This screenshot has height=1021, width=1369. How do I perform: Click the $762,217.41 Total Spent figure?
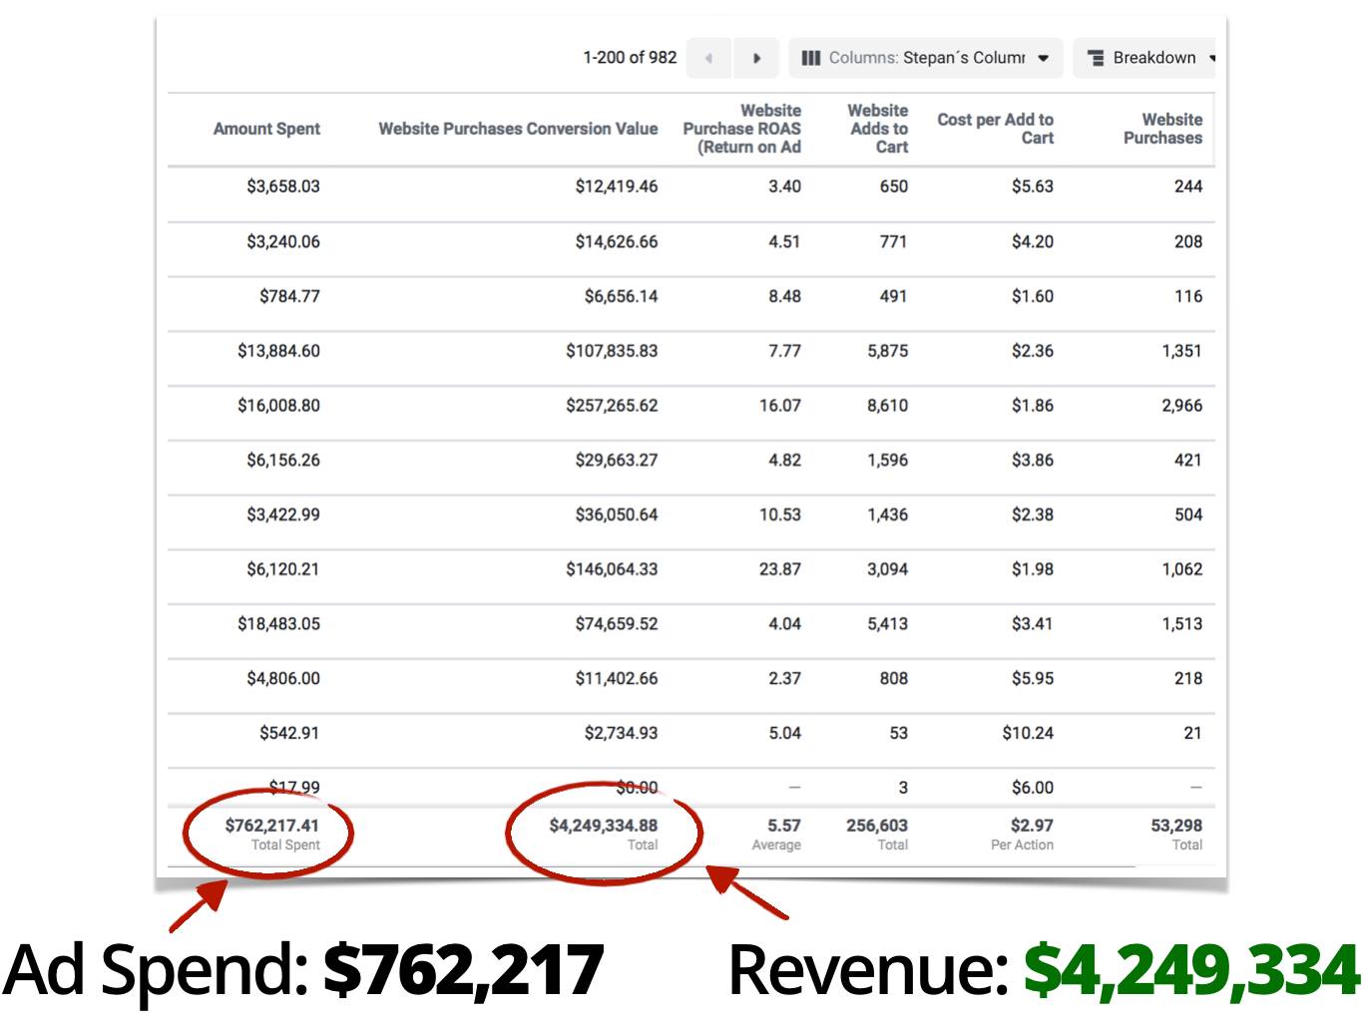pos(271,826)
